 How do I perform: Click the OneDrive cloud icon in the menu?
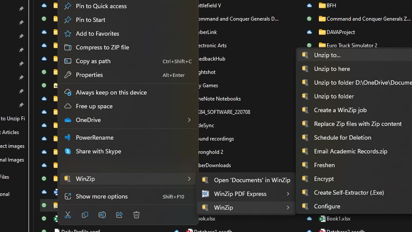68,120
